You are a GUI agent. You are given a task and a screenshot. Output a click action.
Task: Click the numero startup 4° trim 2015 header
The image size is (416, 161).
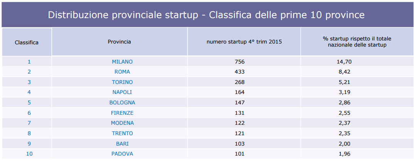[x=244, y=42]
